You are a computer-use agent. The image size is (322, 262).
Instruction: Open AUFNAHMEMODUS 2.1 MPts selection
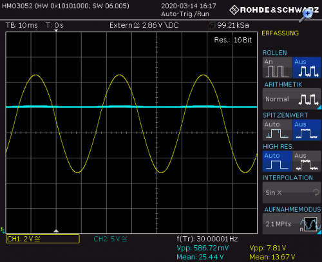coord(292,224)
